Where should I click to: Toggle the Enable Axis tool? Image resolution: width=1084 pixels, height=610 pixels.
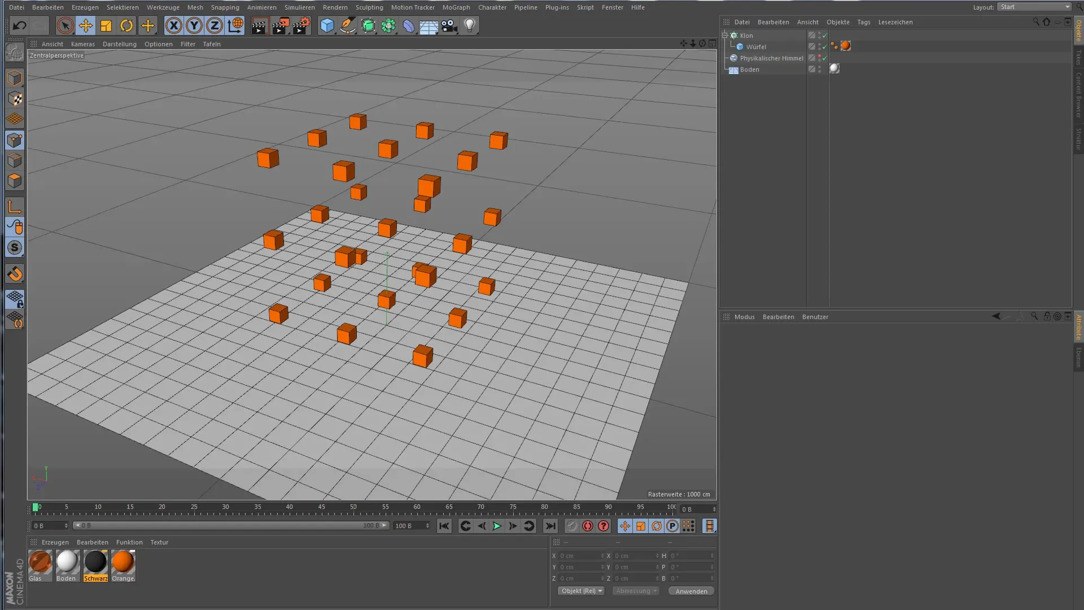(15, 207)
